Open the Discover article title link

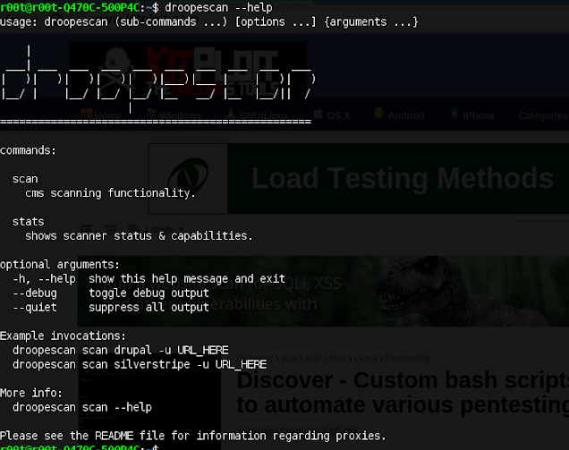tap(403, 393)
